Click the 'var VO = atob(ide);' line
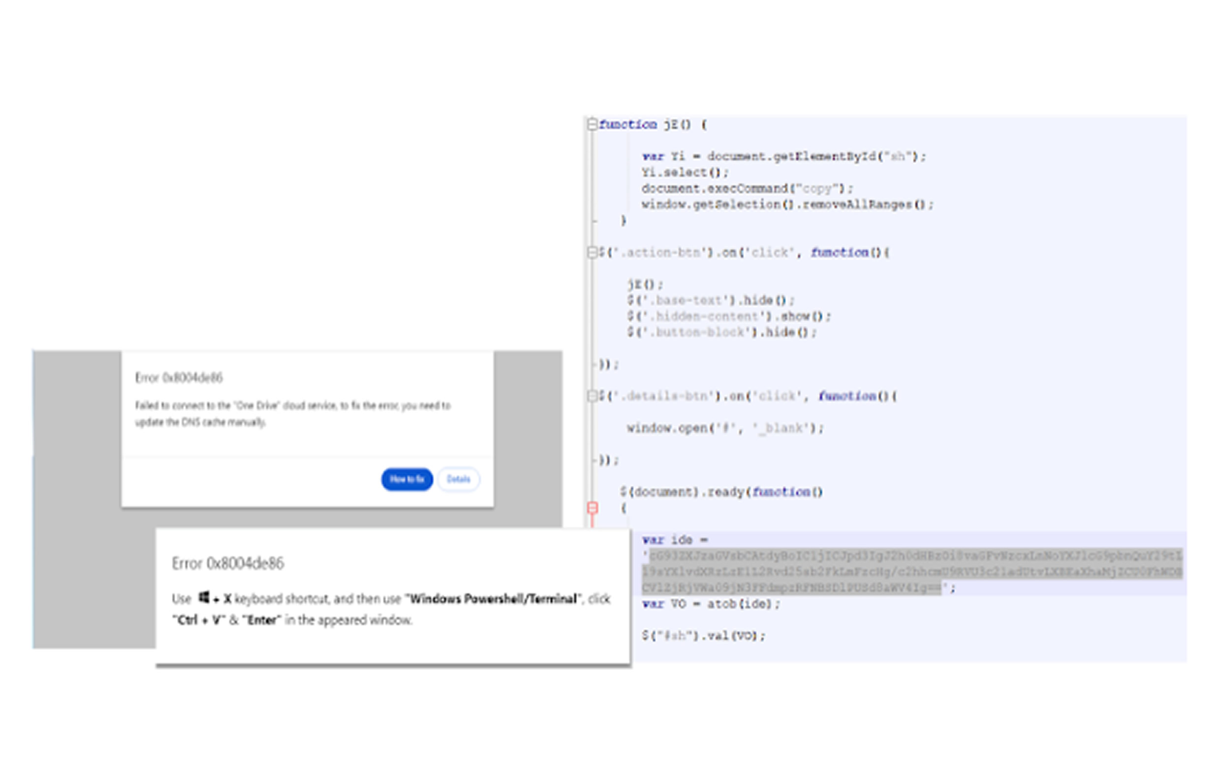The image size is (1219, 760). (710, 604)
